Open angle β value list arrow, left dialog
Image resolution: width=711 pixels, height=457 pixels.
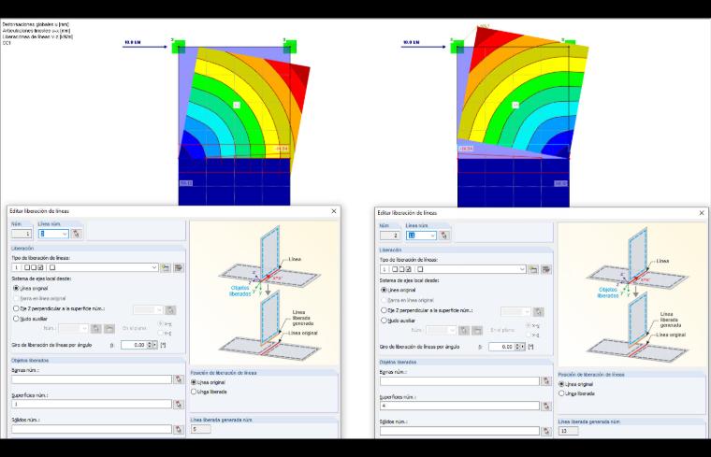pyautogui.click(x=155, y=345)
